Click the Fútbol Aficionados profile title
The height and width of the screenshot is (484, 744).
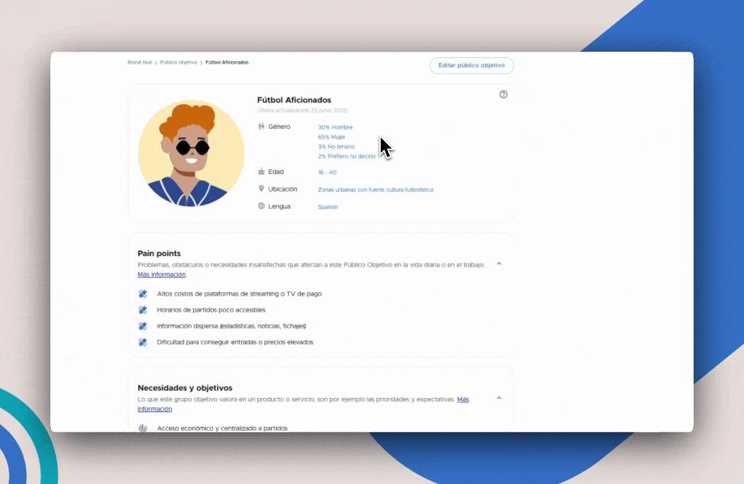294,100
